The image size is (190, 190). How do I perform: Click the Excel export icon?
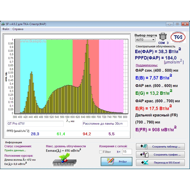click(x=145, y=163)
